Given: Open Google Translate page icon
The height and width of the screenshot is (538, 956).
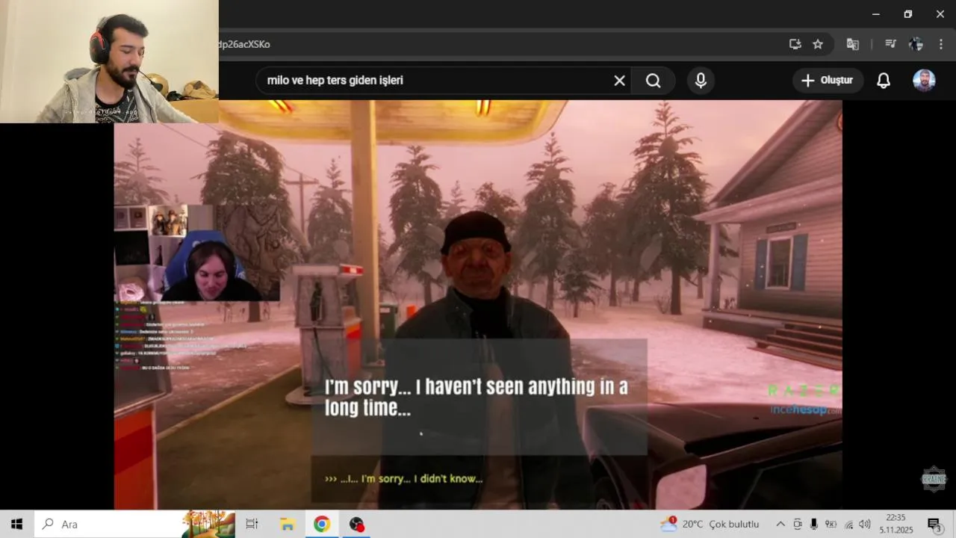Looking at the screenshot, I should tap(852, 44).
